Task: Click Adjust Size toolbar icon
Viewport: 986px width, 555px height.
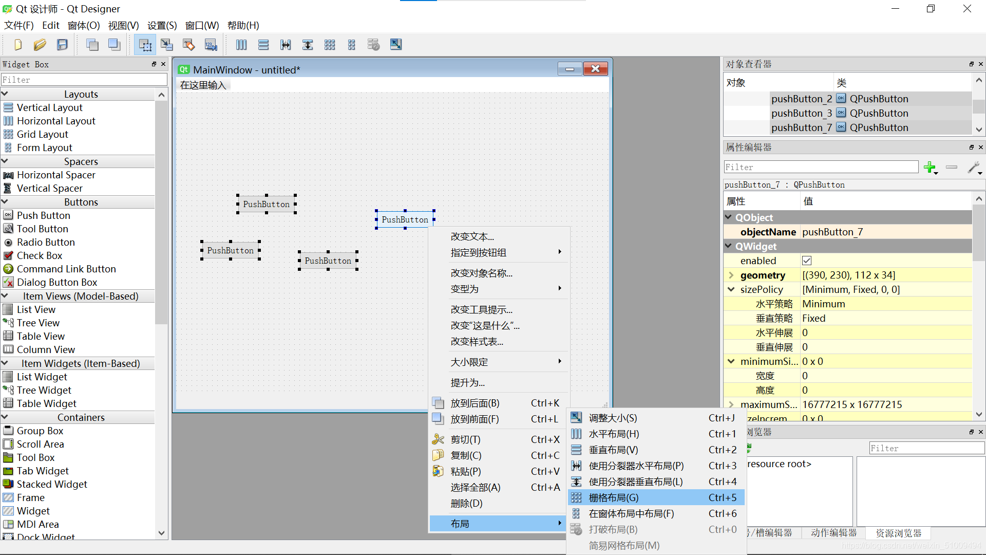Action: 395,45
